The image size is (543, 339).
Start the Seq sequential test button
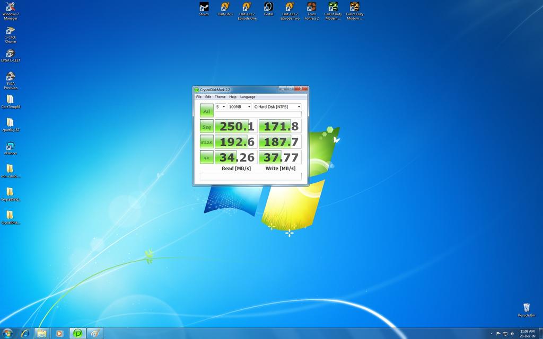(x=206, y=126)
